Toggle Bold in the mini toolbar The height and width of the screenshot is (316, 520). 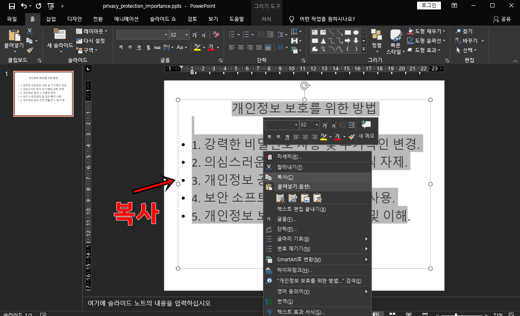click(x=269, y=137)
